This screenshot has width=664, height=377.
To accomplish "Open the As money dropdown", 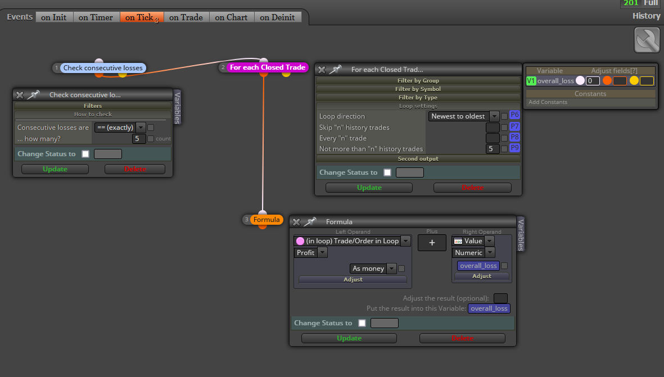I will coord(373,268).
